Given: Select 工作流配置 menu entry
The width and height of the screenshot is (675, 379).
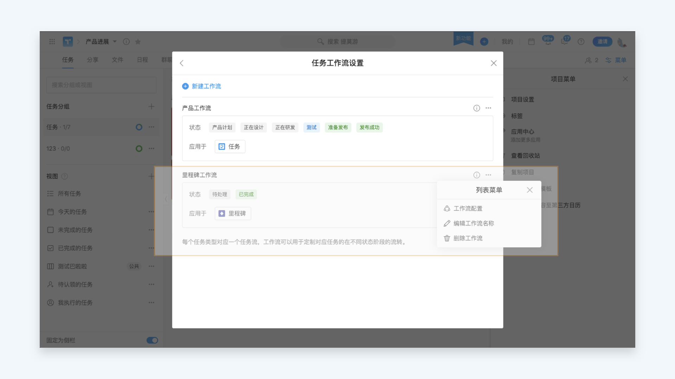Looking at the screenshot, I should [x=489, y=208].
